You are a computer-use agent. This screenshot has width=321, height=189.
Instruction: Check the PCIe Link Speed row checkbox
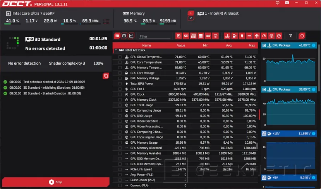[120, 169]
